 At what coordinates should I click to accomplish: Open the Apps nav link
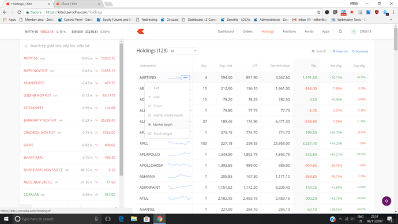point(326,32)
